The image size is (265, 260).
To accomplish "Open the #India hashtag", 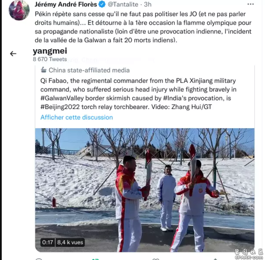I will (172, 98).
